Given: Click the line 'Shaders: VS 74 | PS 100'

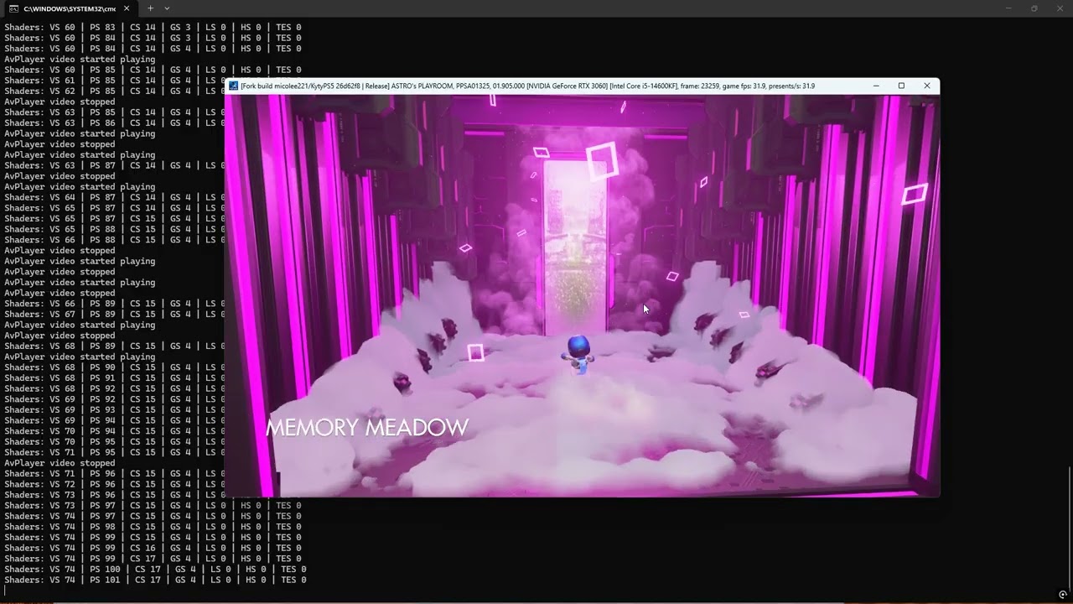Looking at the screenshot, I should [x=155, y=569].
